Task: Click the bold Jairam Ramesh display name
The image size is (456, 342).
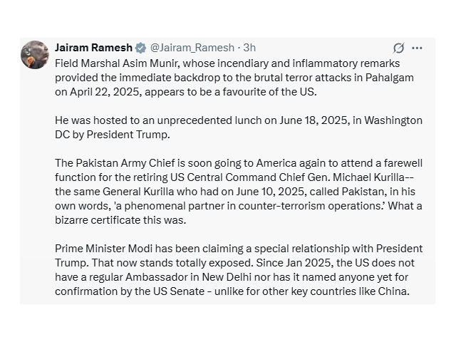Action: [93, 48]
